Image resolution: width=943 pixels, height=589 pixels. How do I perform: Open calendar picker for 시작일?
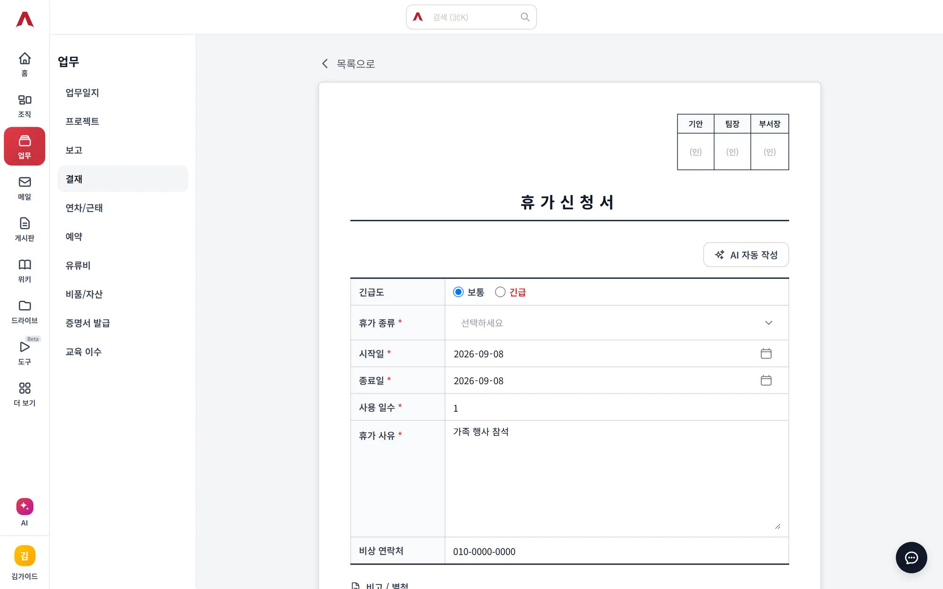pos(766,353)
